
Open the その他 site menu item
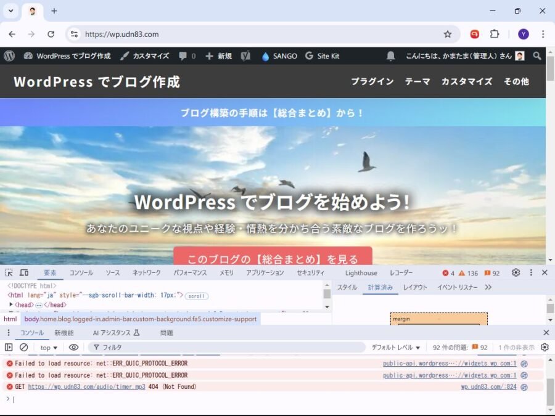[x=516, y=81]
